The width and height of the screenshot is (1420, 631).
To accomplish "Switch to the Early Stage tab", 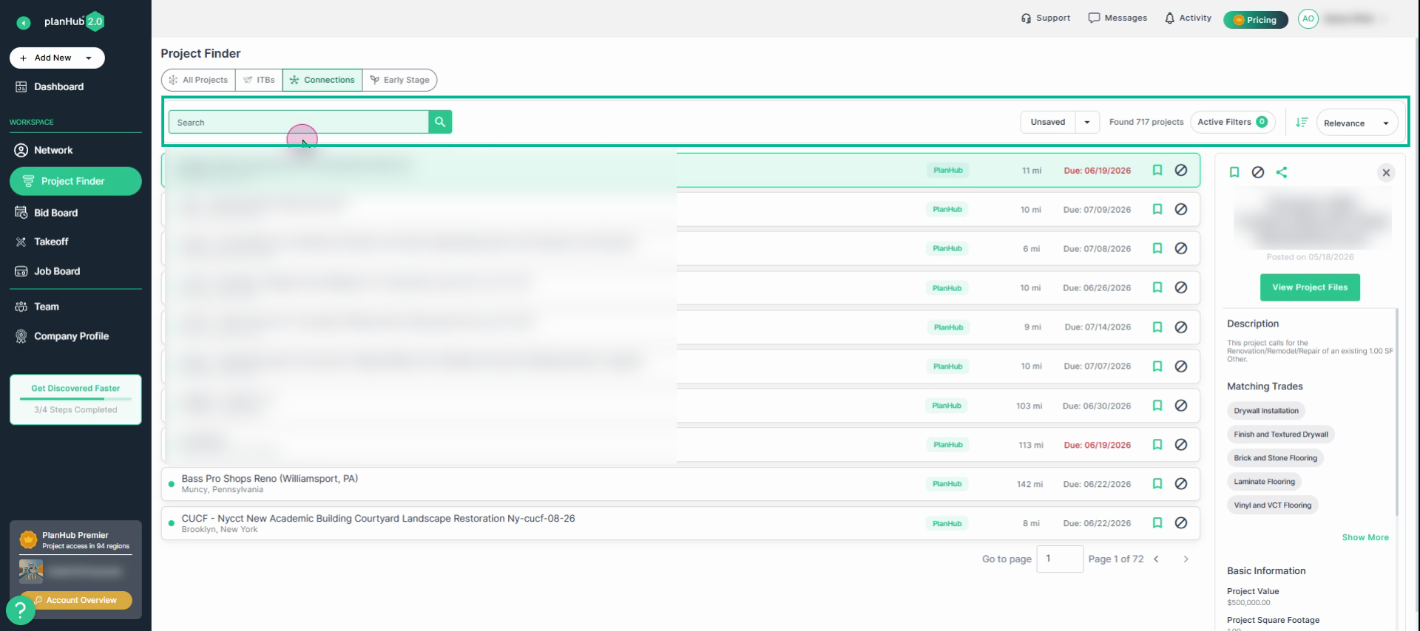I will [399, 80].
